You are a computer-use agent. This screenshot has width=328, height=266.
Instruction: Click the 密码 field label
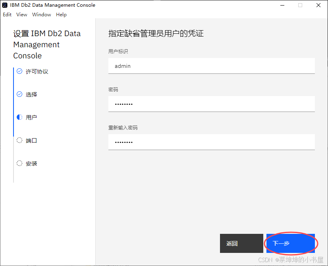pos(113,89)
